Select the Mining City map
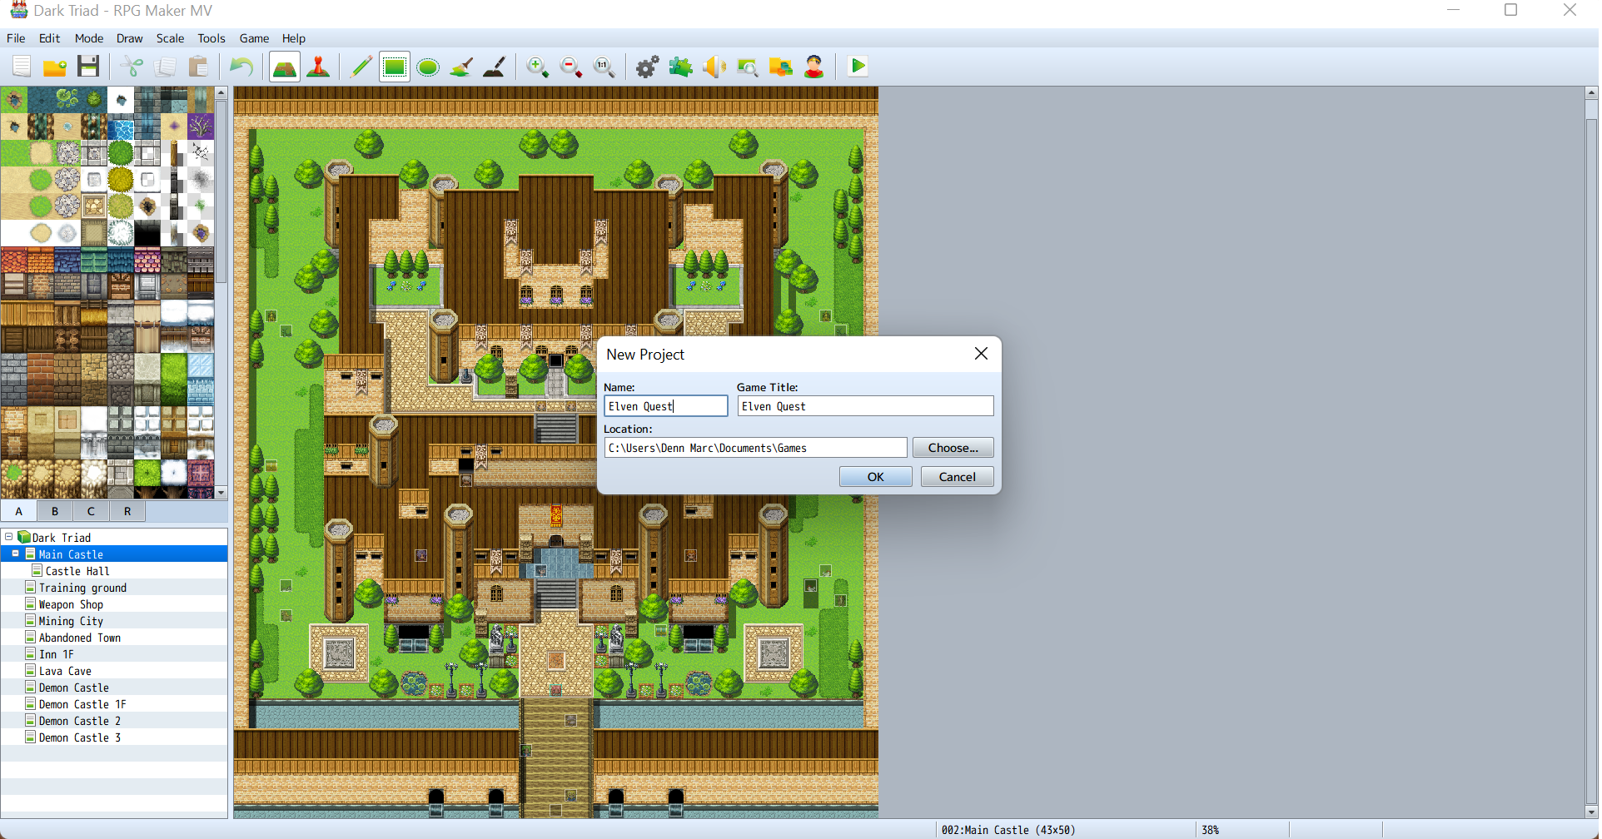Screen dimensions: 1602x839 click(x=71, y=621)
